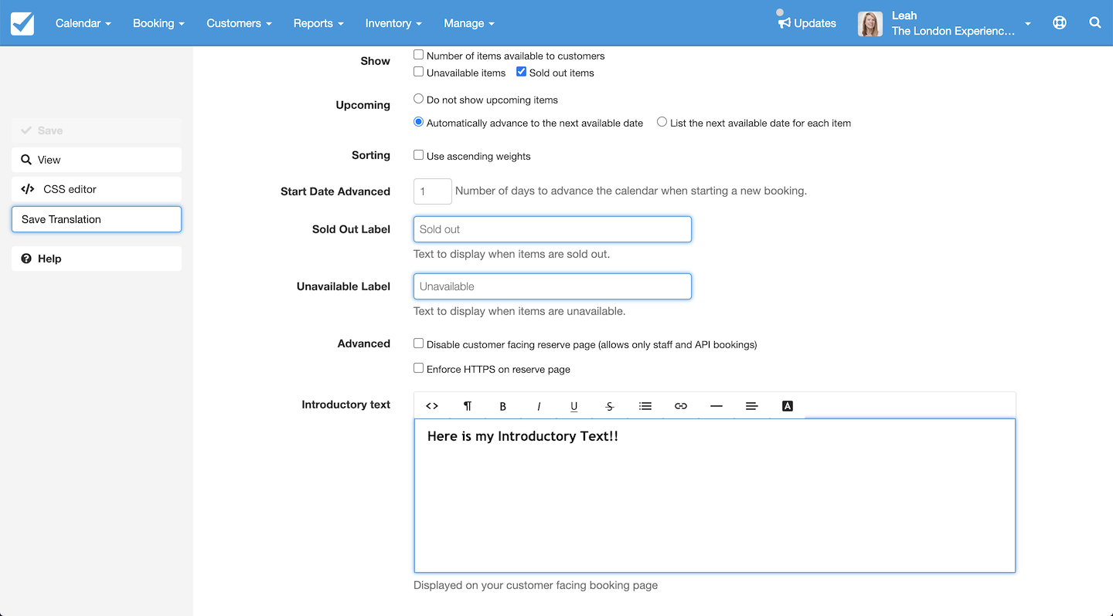
Task: Open the Help button in sidebar
Action: (x=97, y=259)
